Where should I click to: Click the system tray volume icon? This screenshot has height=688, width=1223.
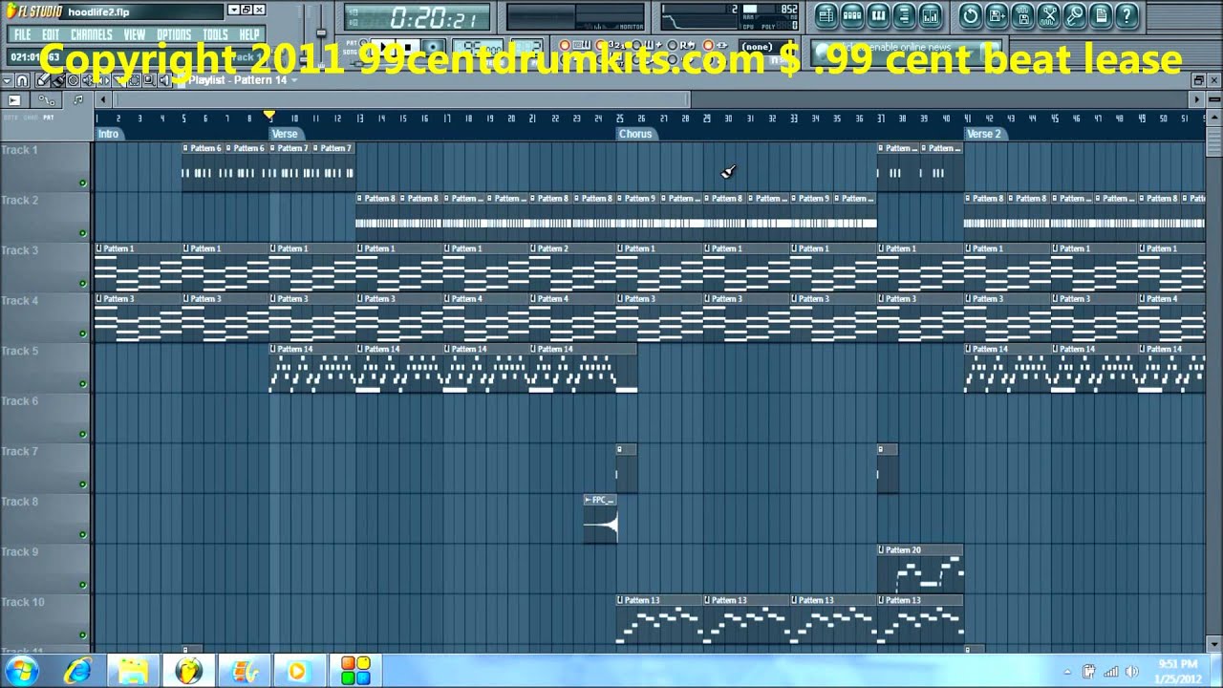pyautogui.click(x=1132, y=672)
